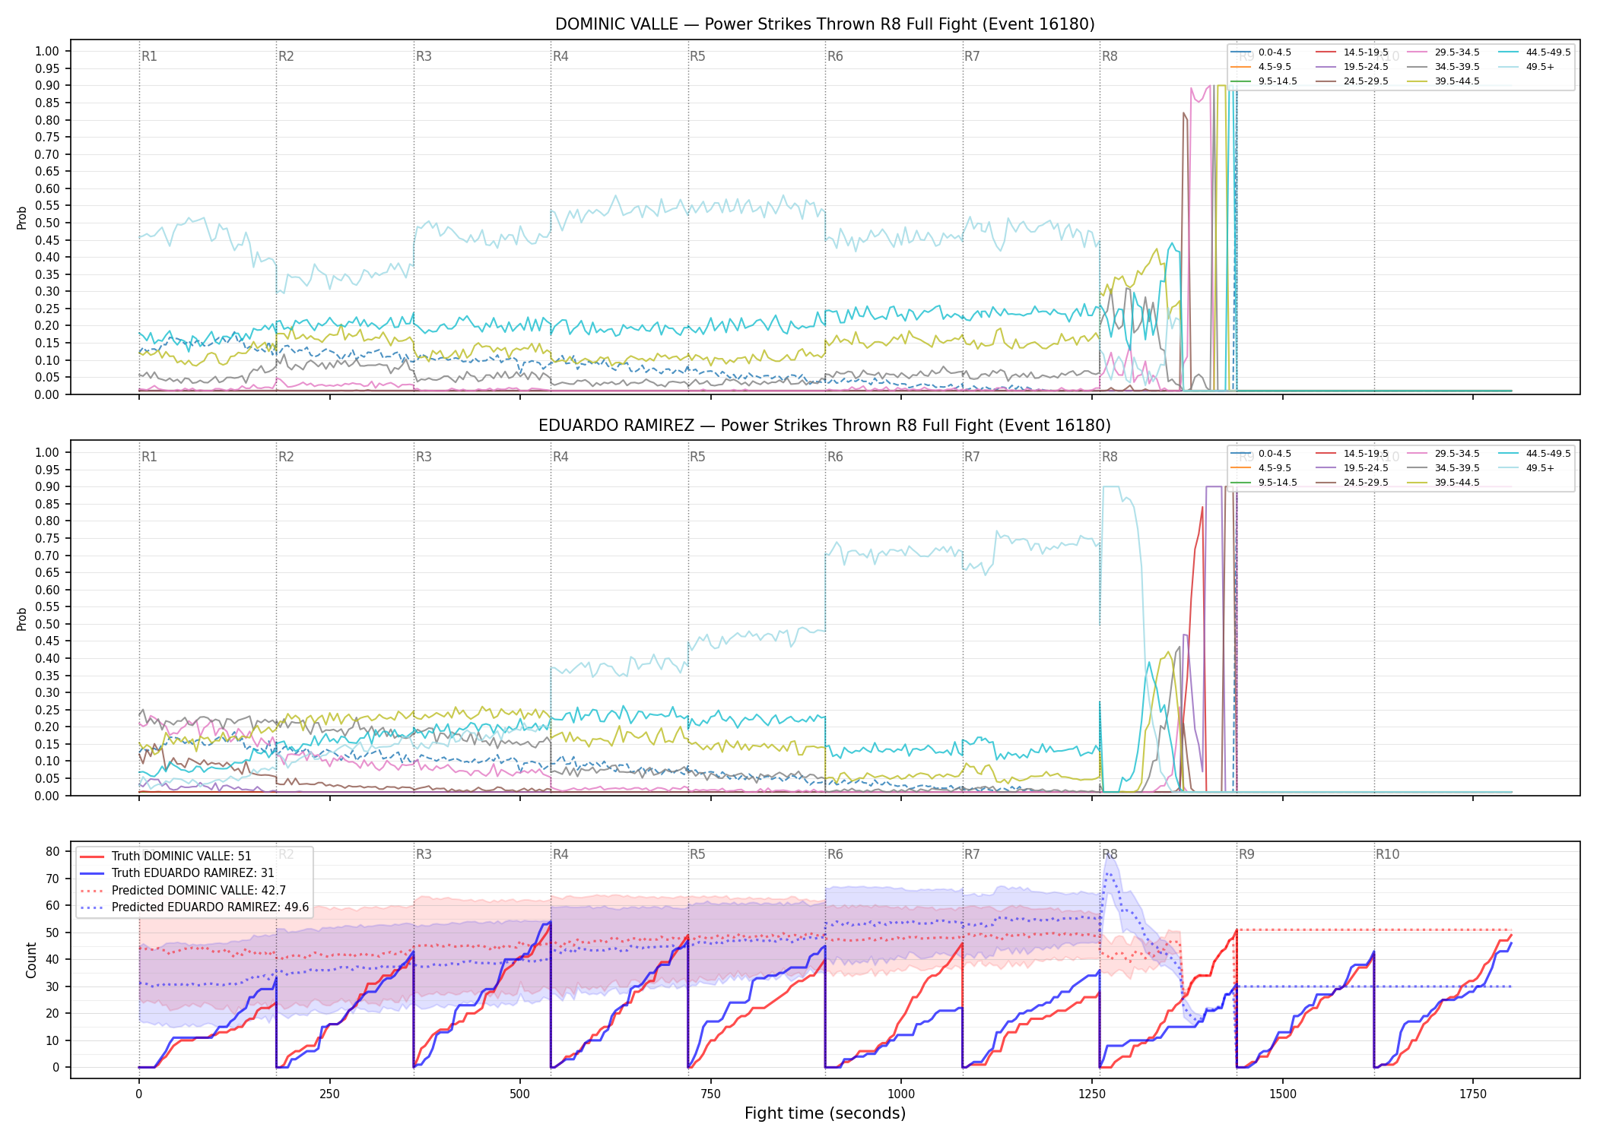Image resolution: width=1597 pixels, height=1140 pixels.
Task: Click the 39.5-44.5 legend entry in middle chart
Action: point(1443,483)
